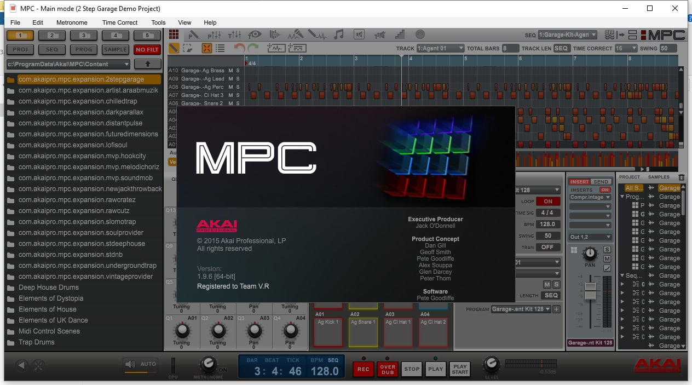Select the marquee selection tool
The height and width of the screenshot is (385, 692).
tap(188, 48)
